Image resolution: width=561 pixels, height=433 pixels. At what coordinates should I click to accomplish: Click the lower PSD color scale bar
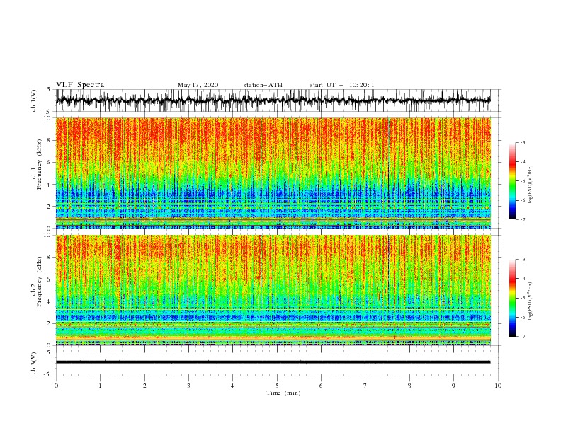512,298
